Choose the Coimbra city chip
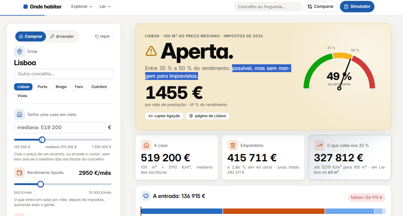The width and height of the screenshot is (403, 216). [x=99, y=87]
